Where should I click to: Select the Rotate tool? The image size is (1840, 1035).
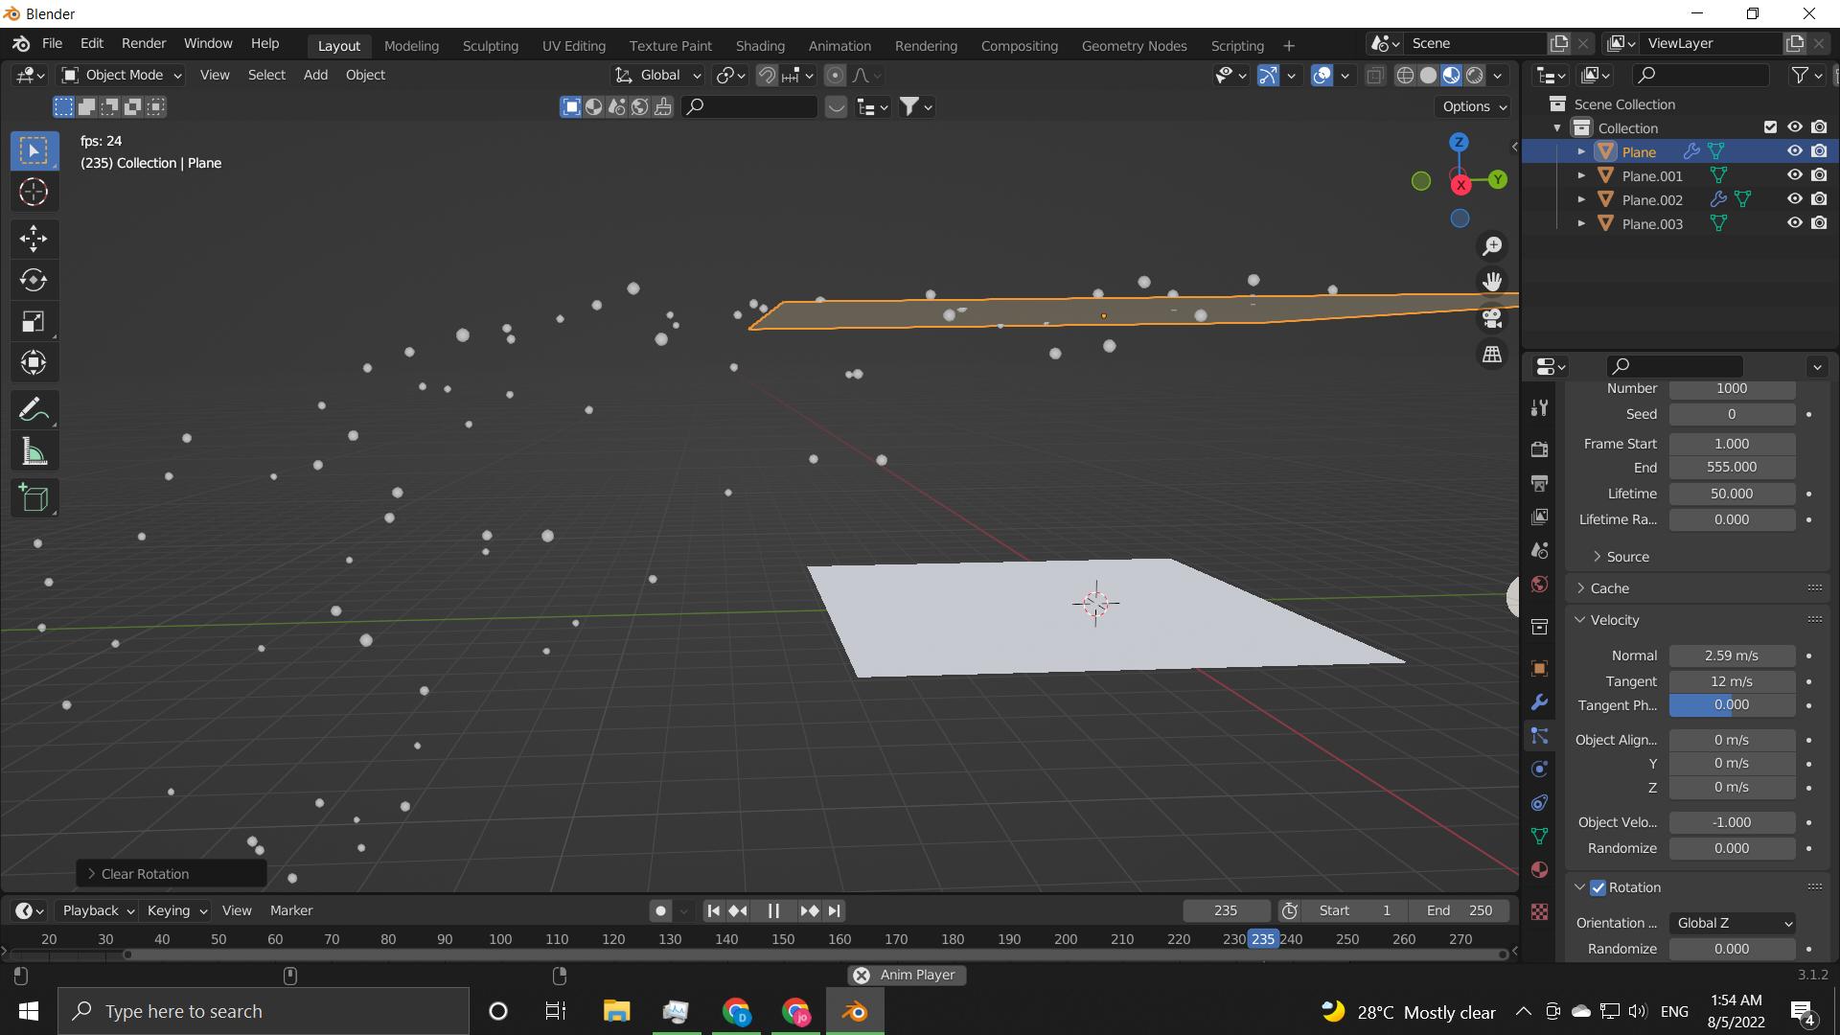pos(34,280)
